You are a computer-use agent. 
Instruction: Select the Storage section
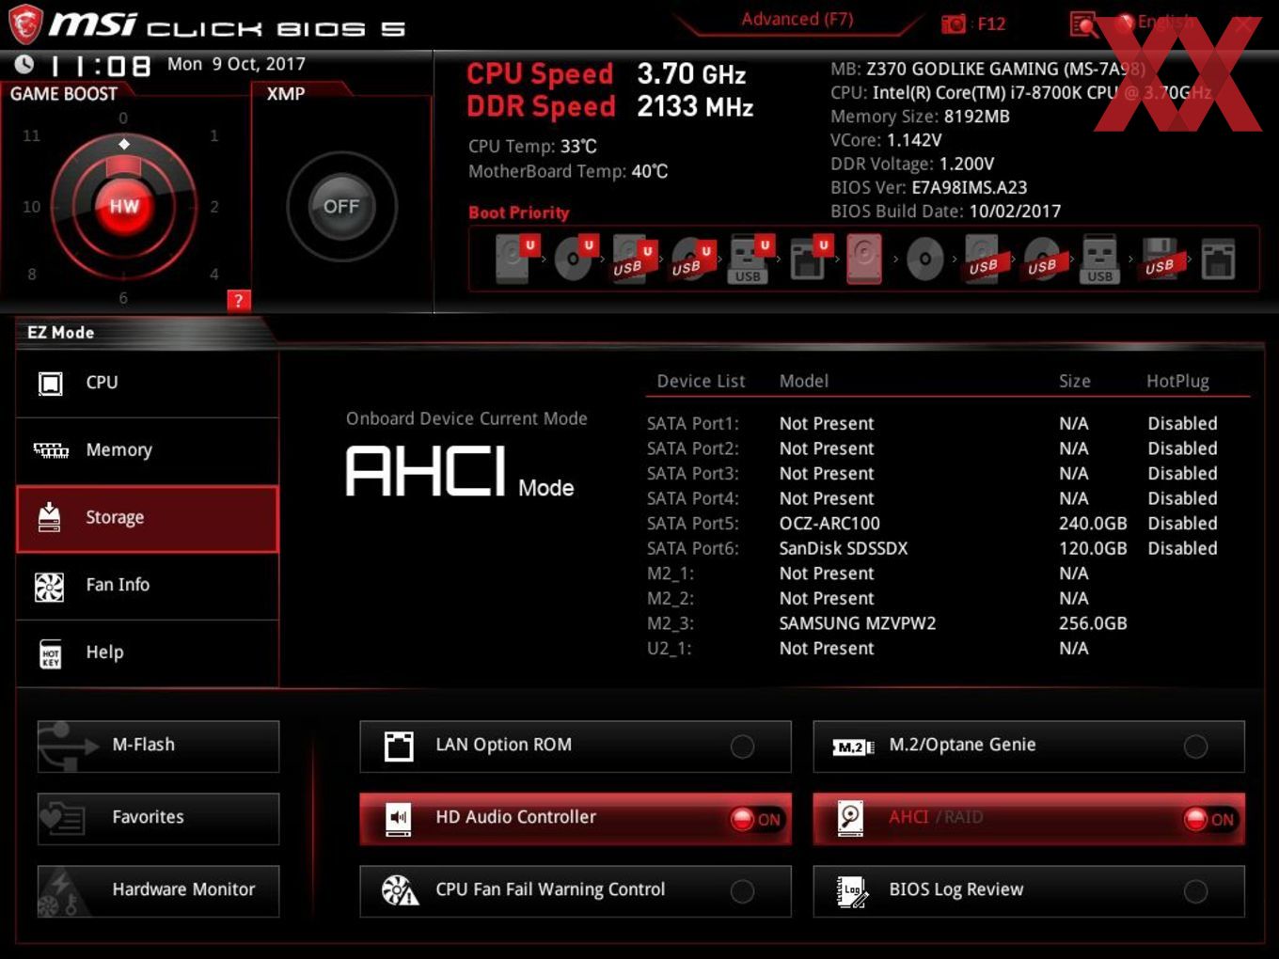[x=148, y=518]
